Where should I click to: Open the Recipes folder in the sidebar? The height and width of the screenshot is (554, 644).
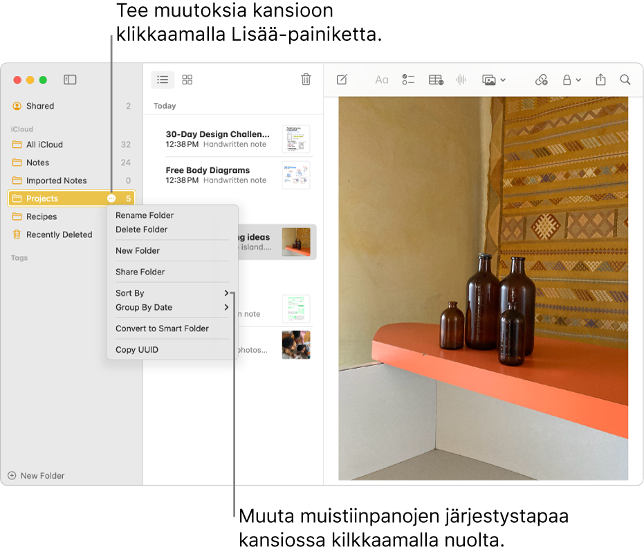[x=42, y=216]
